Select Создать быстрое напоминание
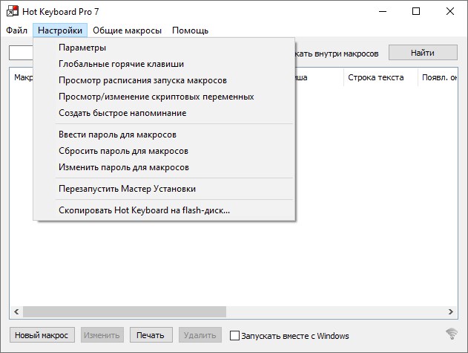The image size is (468, 353). (122, 113)
